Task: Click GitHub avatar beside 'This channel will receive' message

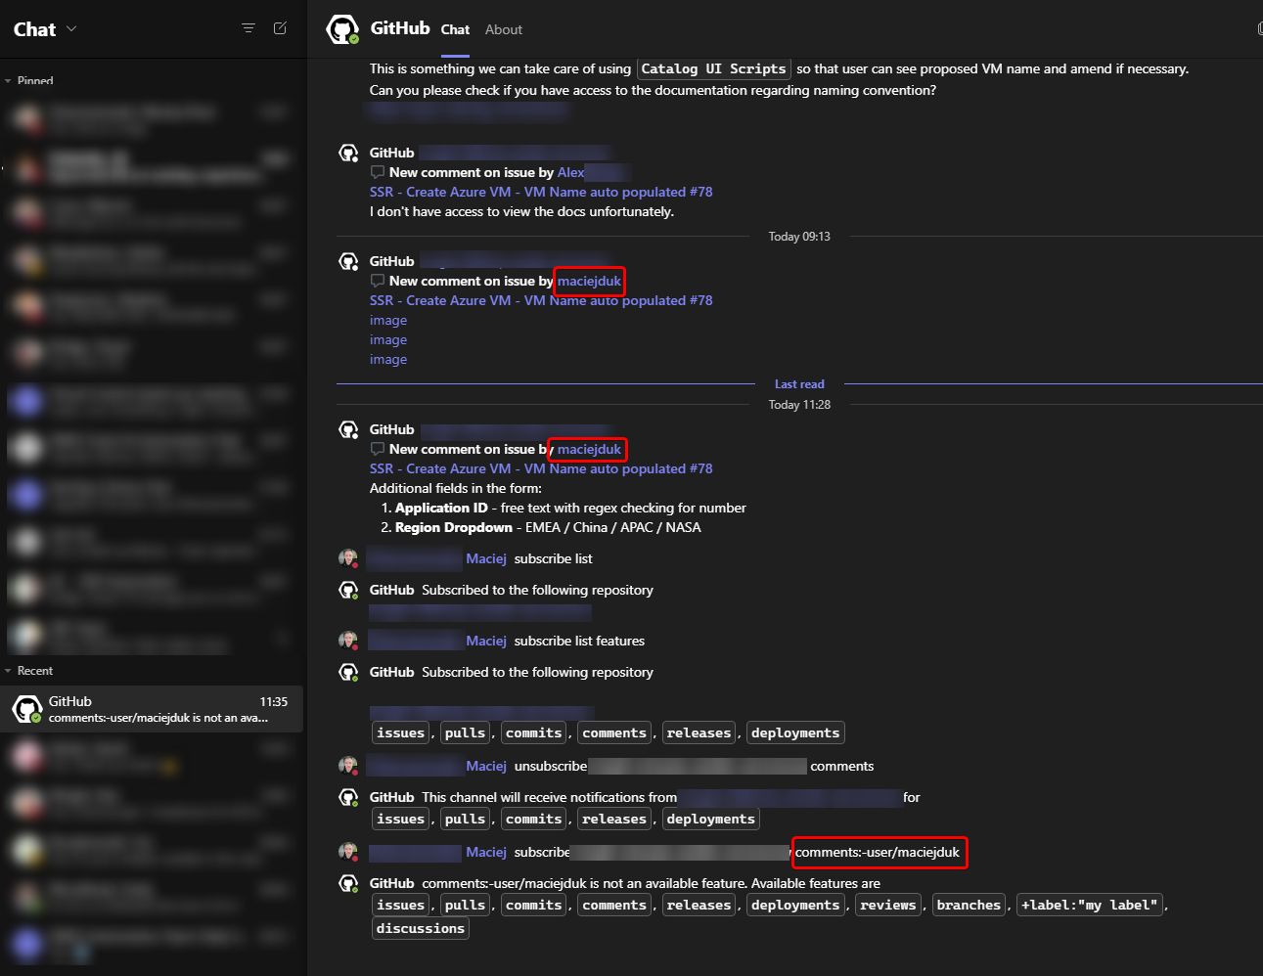Action: point(348,797)
